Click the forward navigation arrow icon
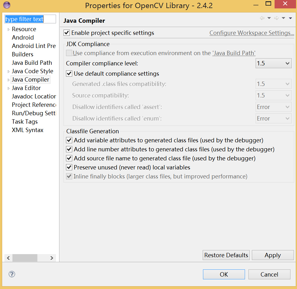 276,18
